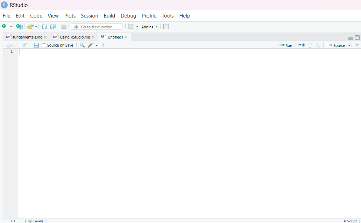The image size is (361, 223).
Task: Close the Untitled1 tab
Action: [126, 37]
